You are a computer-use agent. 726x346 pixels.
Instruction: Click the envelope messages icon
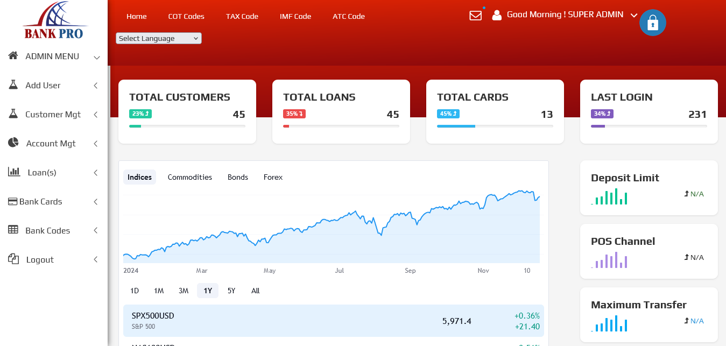[x=475, y=16]
